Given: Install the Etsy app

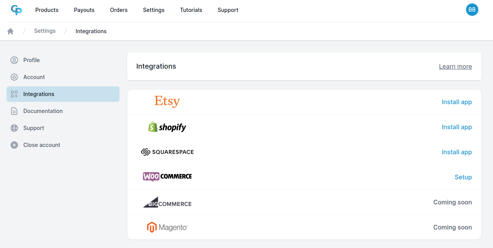Looking at the screenshot, I should (456, 101).
